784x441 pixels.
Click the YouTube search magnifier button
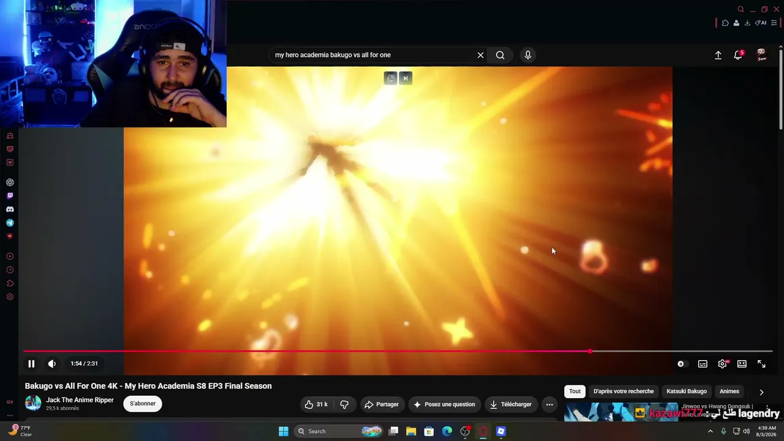tap(500, 55)
